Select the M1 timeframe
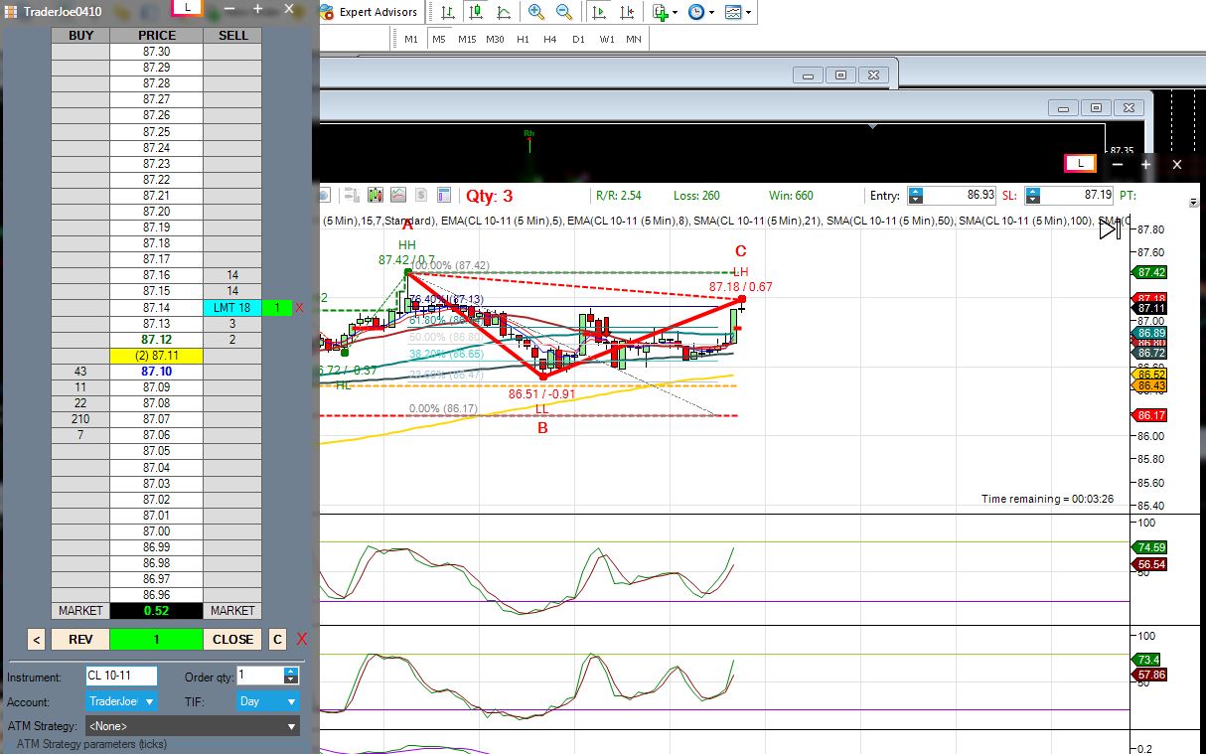Viewport: 1206px width, 754px height. (x=411, y=39)
